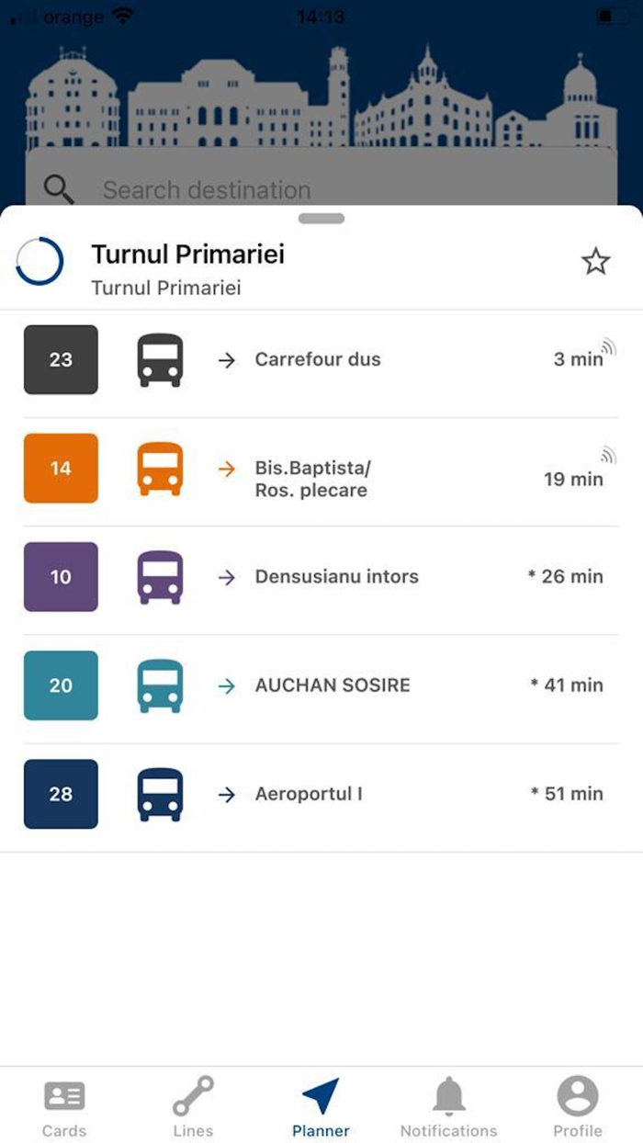Switch to the Cards tab

point(63,1100)
